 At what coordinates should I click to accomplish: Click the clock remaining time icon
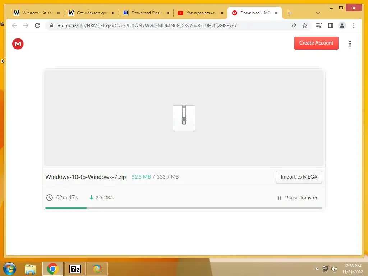coord(49,198)
